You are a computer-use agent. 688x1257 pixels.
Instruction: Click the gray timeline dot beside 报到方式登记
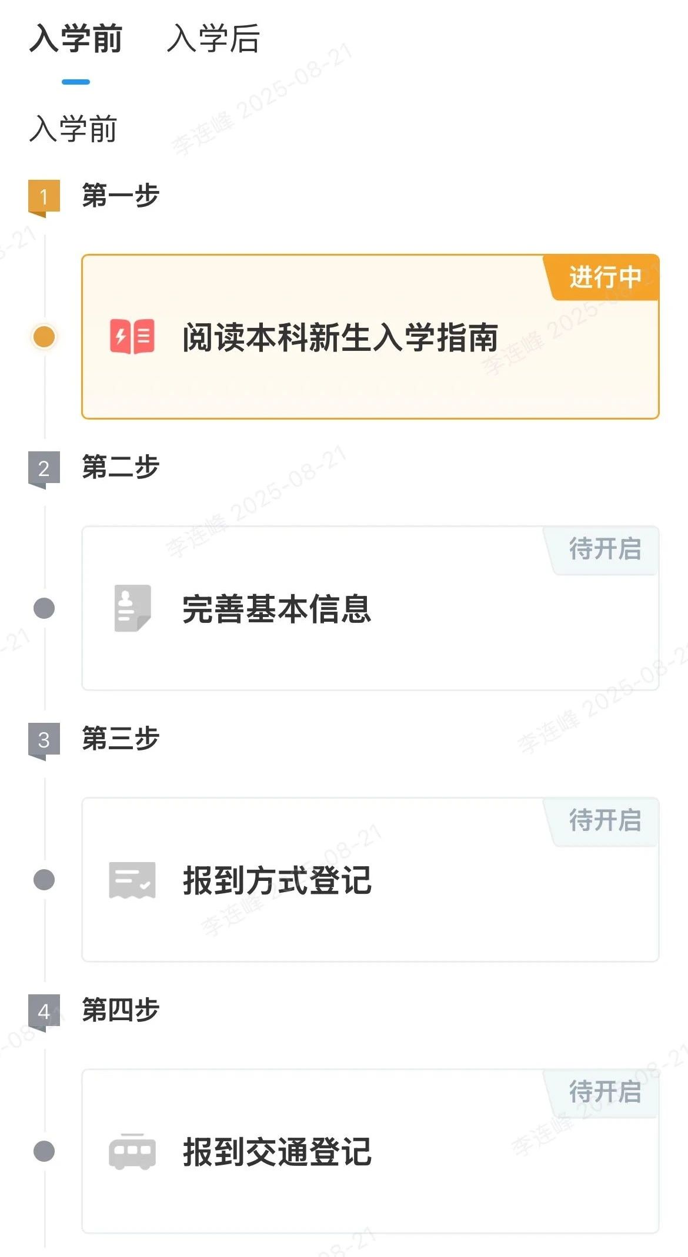coord(44,880)
